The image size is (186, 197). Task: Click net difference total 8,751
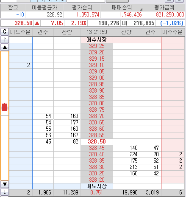97,193
